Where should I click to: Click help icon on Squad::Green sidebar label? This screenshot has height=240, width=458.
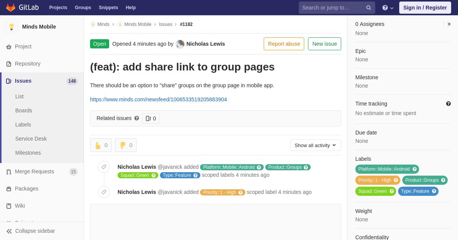click(392, 191)
